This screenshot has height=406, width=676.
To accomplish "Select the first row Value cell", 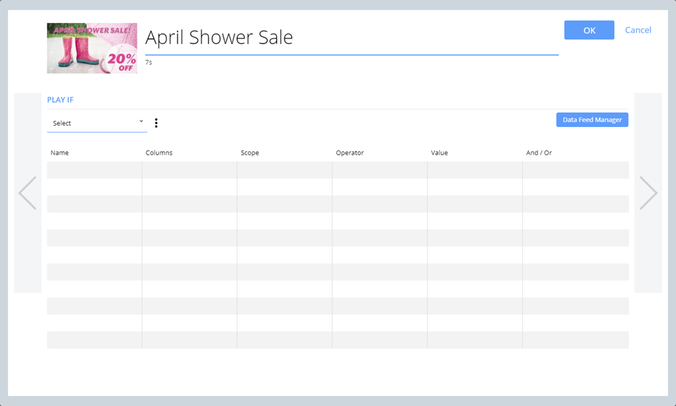I will pos(474,170).
